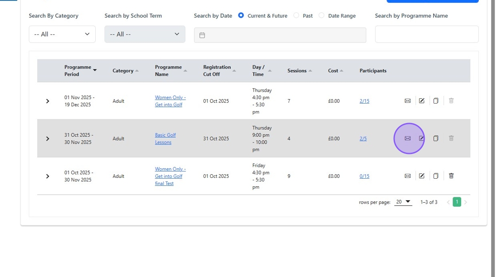
Task: Duplicate the Basic Golf Lessons programme
Action: pos(436,138)
